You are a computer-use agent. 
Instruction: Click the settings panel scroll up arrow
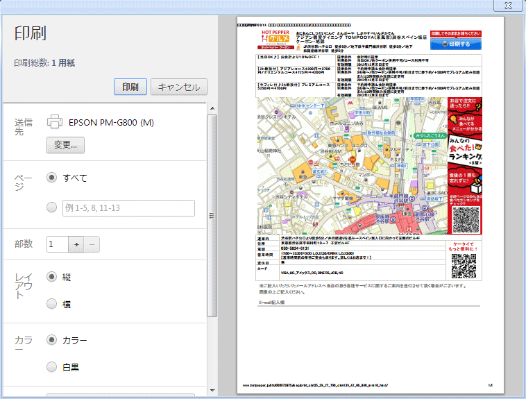(212, 108)
